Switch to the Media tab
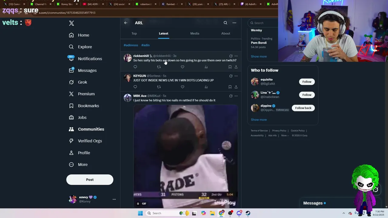This screenshot has height=218, width=388. pos(195,33)
